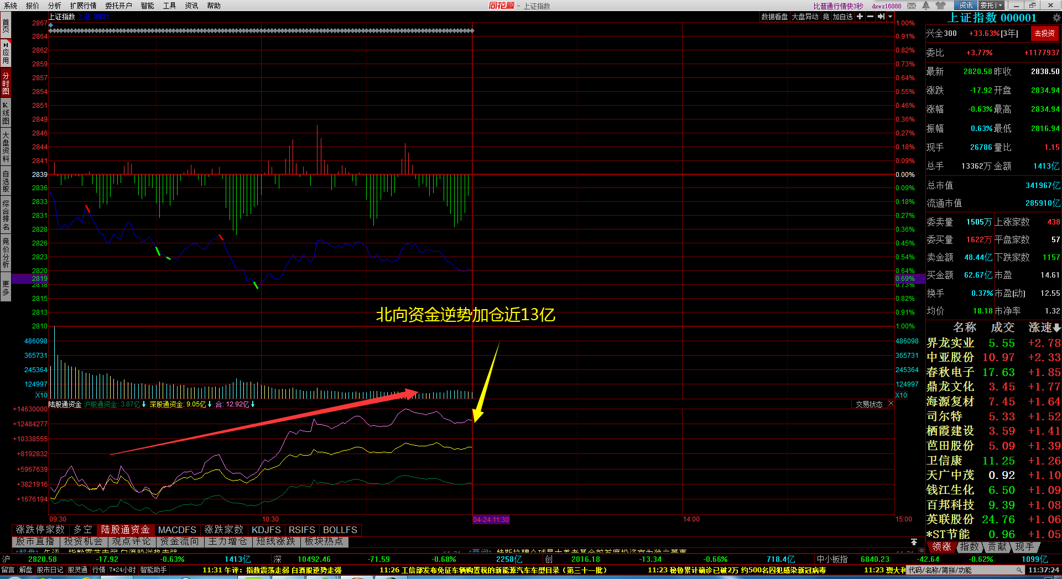Viewport: 1062px width, 579px height.
Task: Open the bell notifications icon
Action: pos(926,6)
